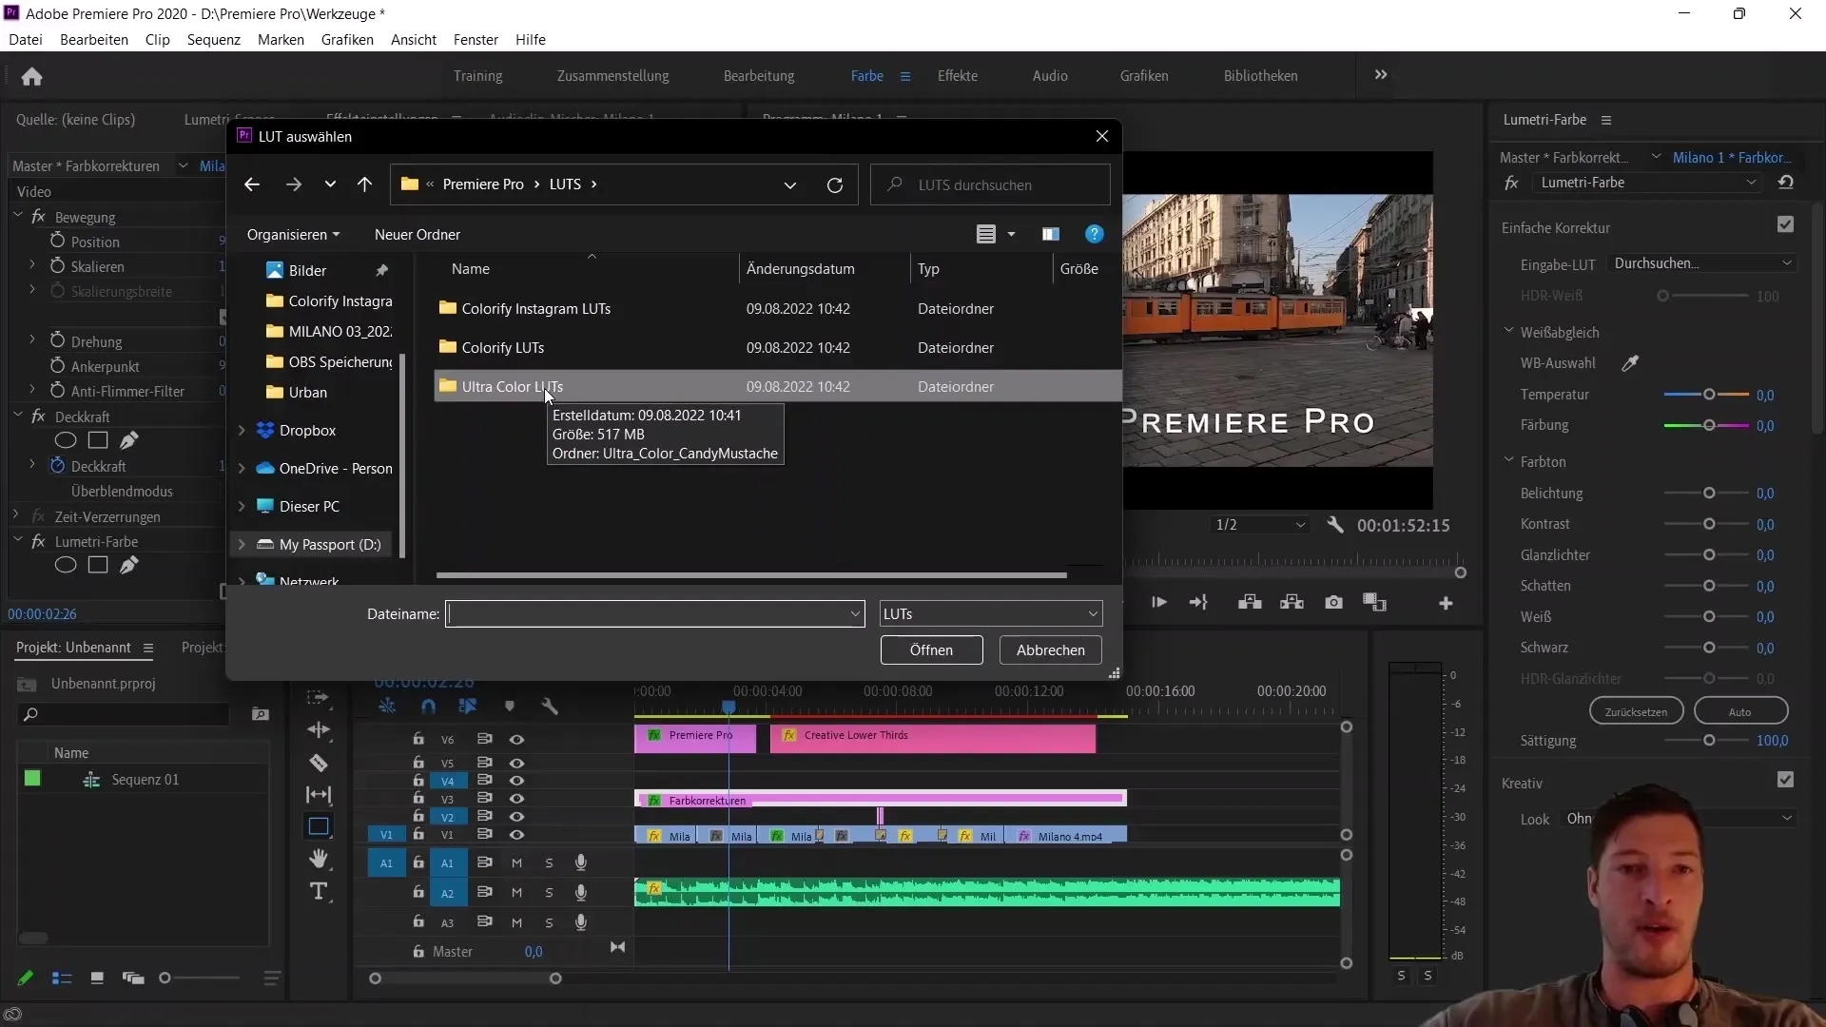Open the Sequenz menu

click(214, 40)
